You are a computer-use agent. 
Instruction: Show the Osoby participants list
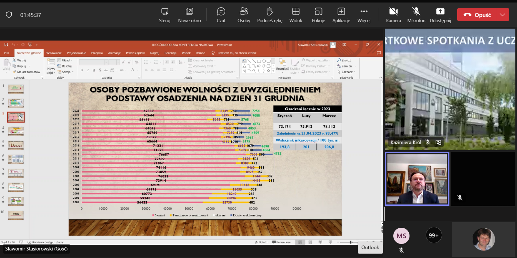(244, 15)
